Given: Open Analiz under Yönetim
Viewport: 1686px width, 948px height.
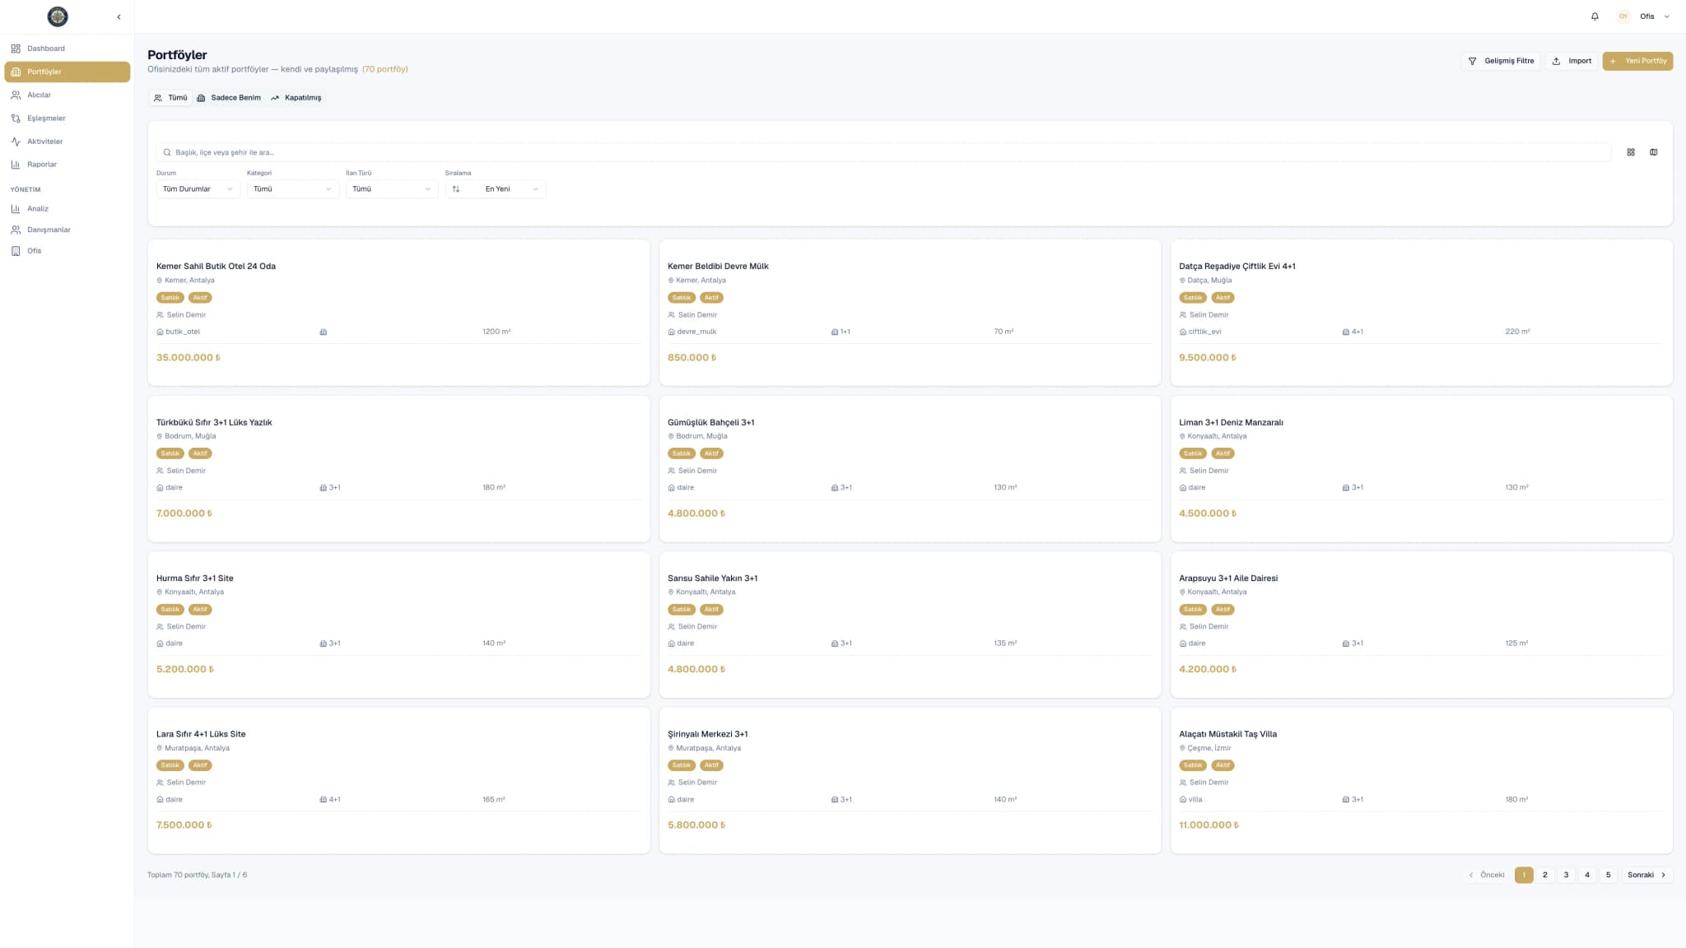Looking at the screenshot, I should click(x=68, y=209).
